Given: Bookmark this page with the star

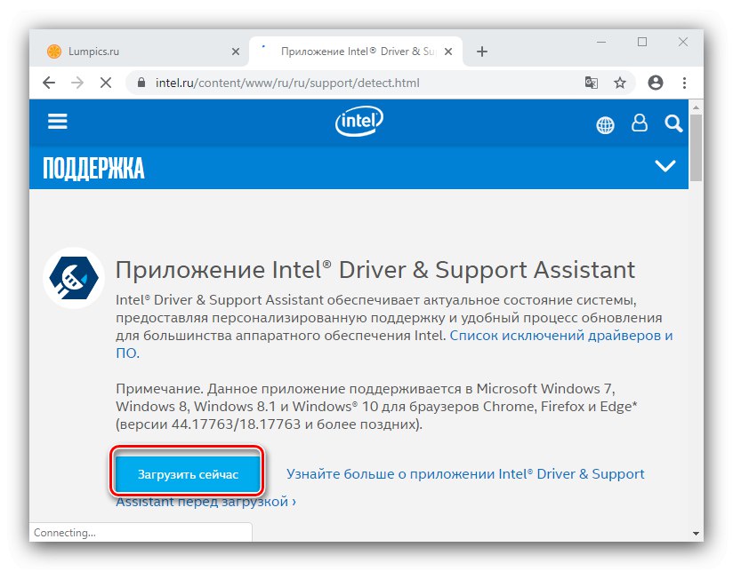Looking at the screenshot, I should click(x=620, y=83).
